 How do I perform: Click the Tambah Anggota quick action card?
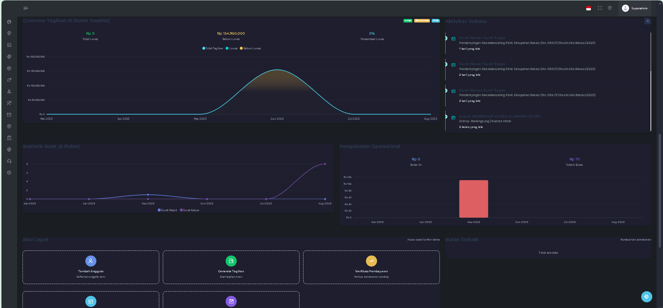coord(91,267)
